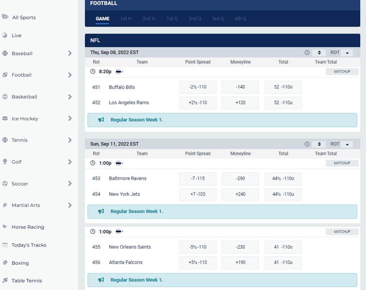Select the GAME tab
The image size is (366, 290).
(x=103, y=19)
